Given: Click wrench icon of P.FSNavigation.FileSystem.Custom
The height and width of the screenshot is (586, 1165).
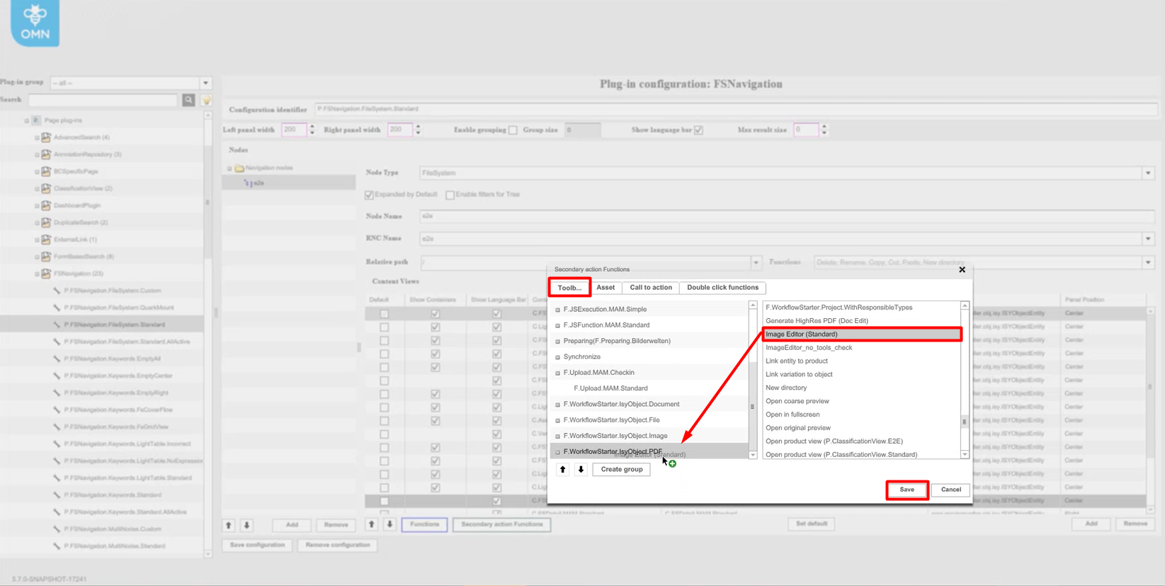Looking at the screenshot, I should tap(57, 291).
